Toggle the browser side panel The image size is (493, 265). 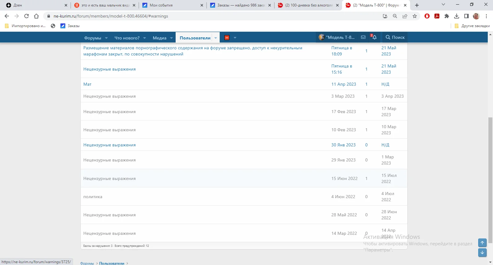467,16
